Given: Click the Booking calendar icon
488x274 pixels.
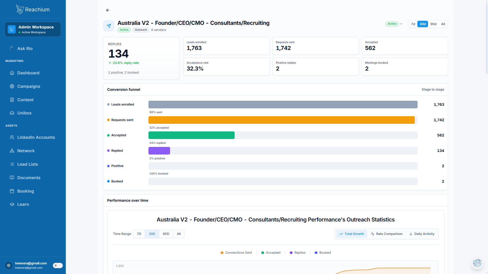Looking at the screenshot, I should tap(12, 191).
